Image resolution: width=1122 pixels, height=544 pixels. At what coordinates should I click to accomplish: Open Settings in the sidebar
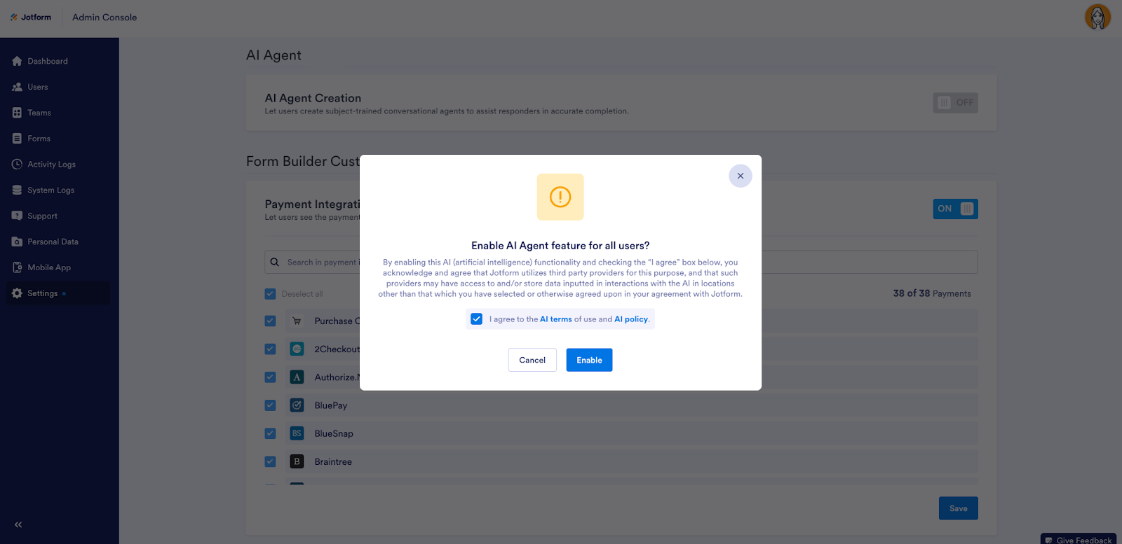click(x=43, y=293)
